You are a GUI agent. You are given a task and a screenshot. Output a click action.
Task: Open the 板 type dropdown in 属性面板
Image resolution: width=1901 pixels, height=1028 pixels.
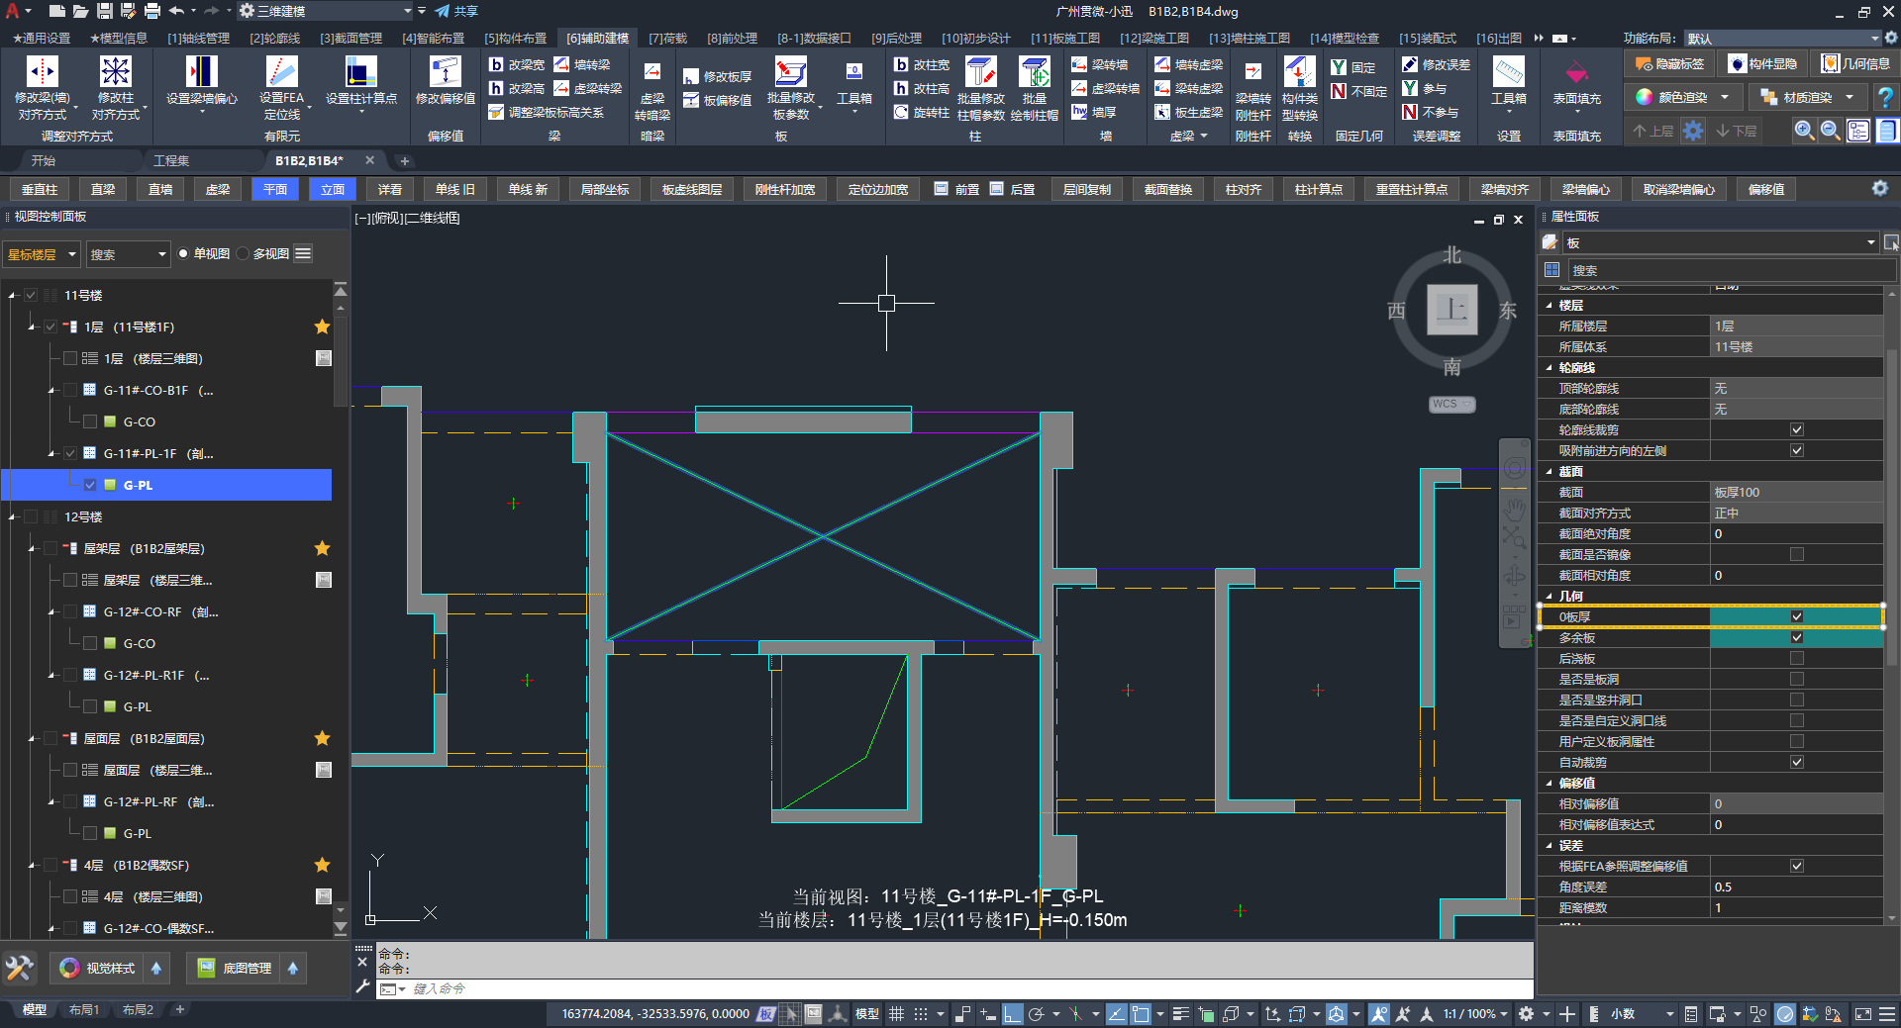click(1720, 242)
